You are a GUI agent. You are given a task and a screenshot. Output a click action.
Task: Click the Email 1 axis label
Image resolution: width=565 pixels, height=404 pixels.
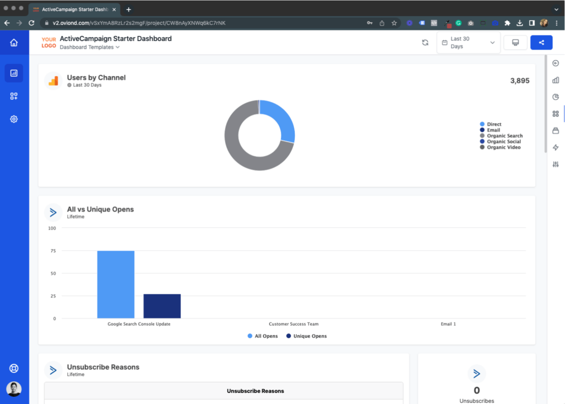click(448, 324)
